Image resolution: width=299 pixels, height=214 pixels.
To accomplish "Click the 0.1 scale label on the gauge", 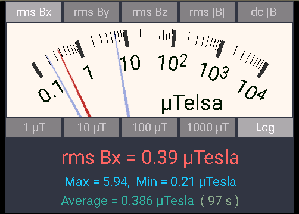I will (x=51, y=91).
